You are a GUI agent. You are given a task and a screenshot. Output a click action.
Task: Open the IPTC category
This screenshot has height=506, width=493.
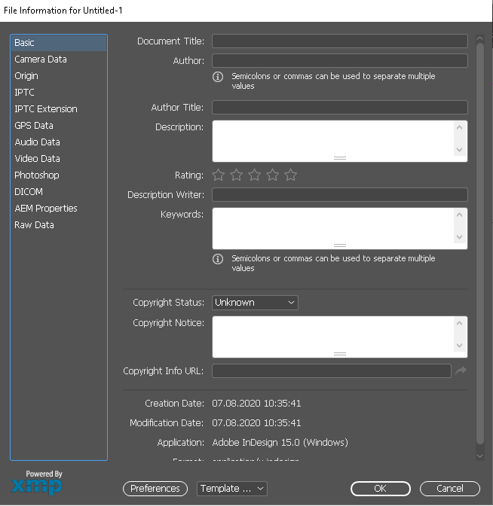coord(59,93)
